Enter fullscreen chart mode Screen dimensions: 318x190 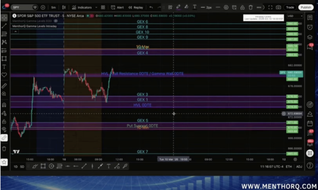[270, 7]
